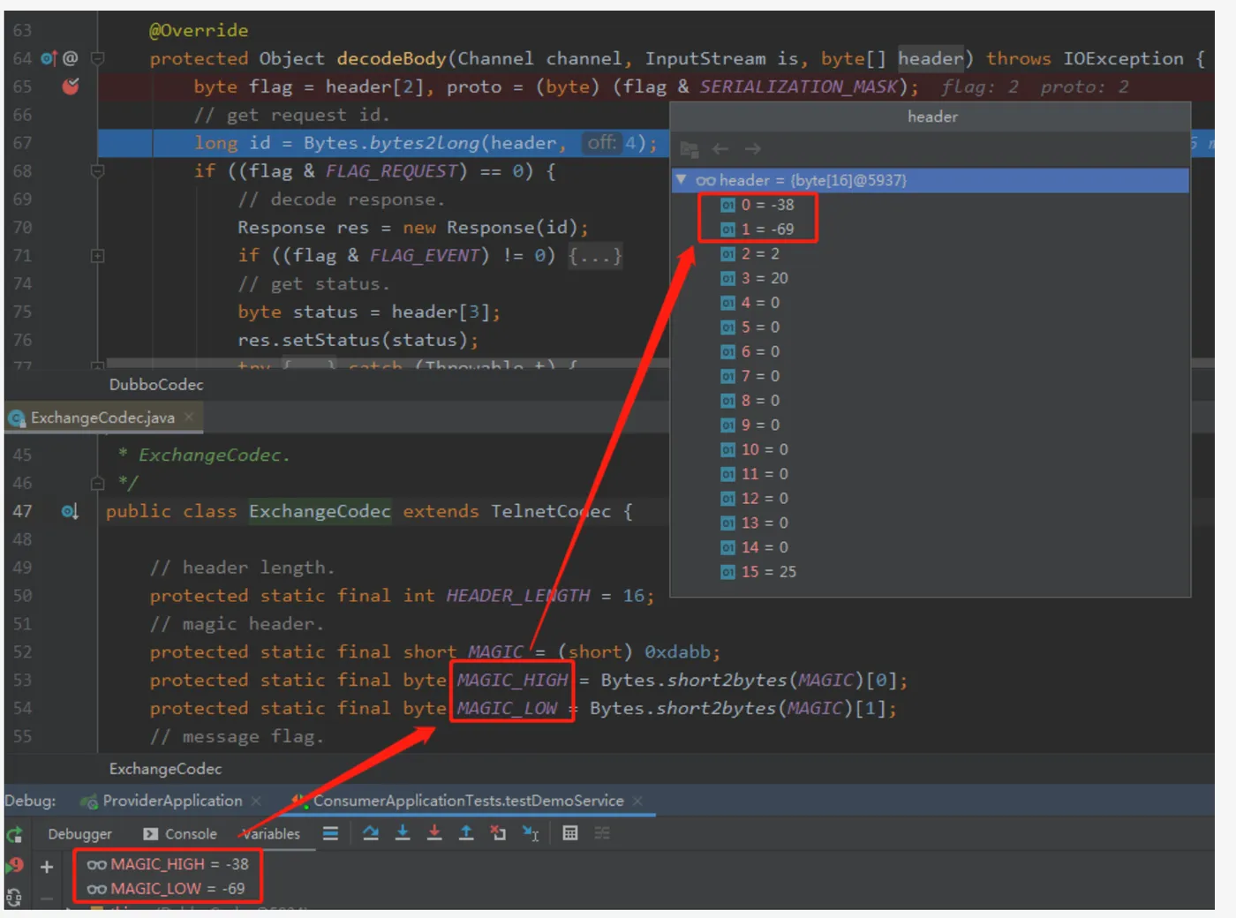Close the ProviderApplication debug tab
The image size is (1236, 918).
point(256,801)
